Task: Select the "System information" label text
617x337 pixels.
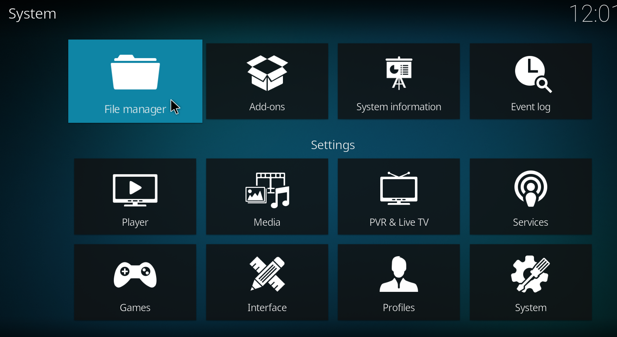Action: pos(399,107)
